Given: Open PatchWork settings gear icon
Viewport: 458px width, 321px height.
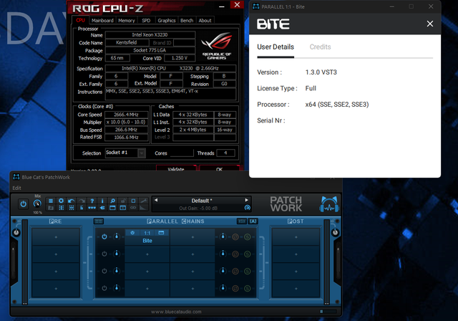Looking at the screenshot, I should [61, 201].
